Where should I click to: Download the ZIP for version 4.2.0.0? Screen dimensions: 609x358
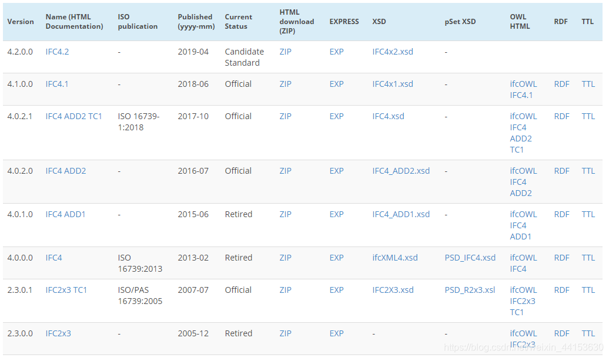pyautogui.click(x=286, y=52)
